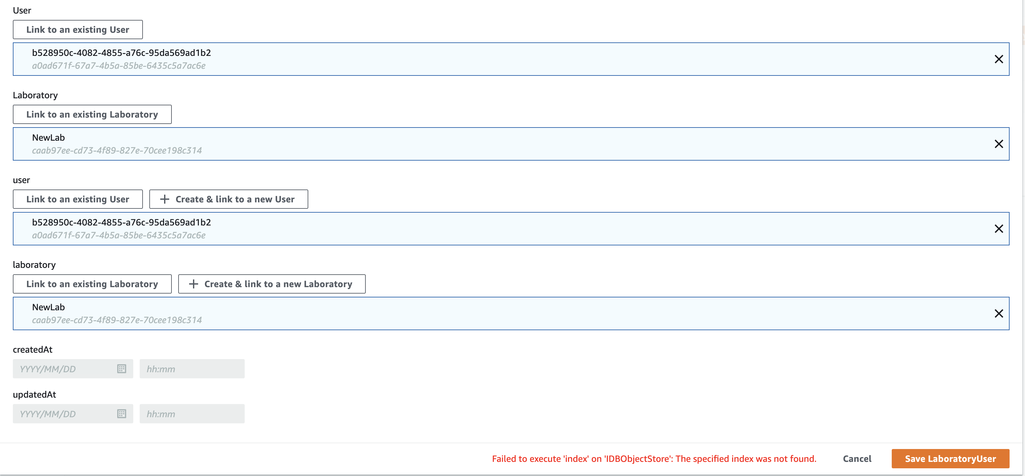
Task: Click Link to an existing Laboratory under Laboratory
Action: [92, 114]
